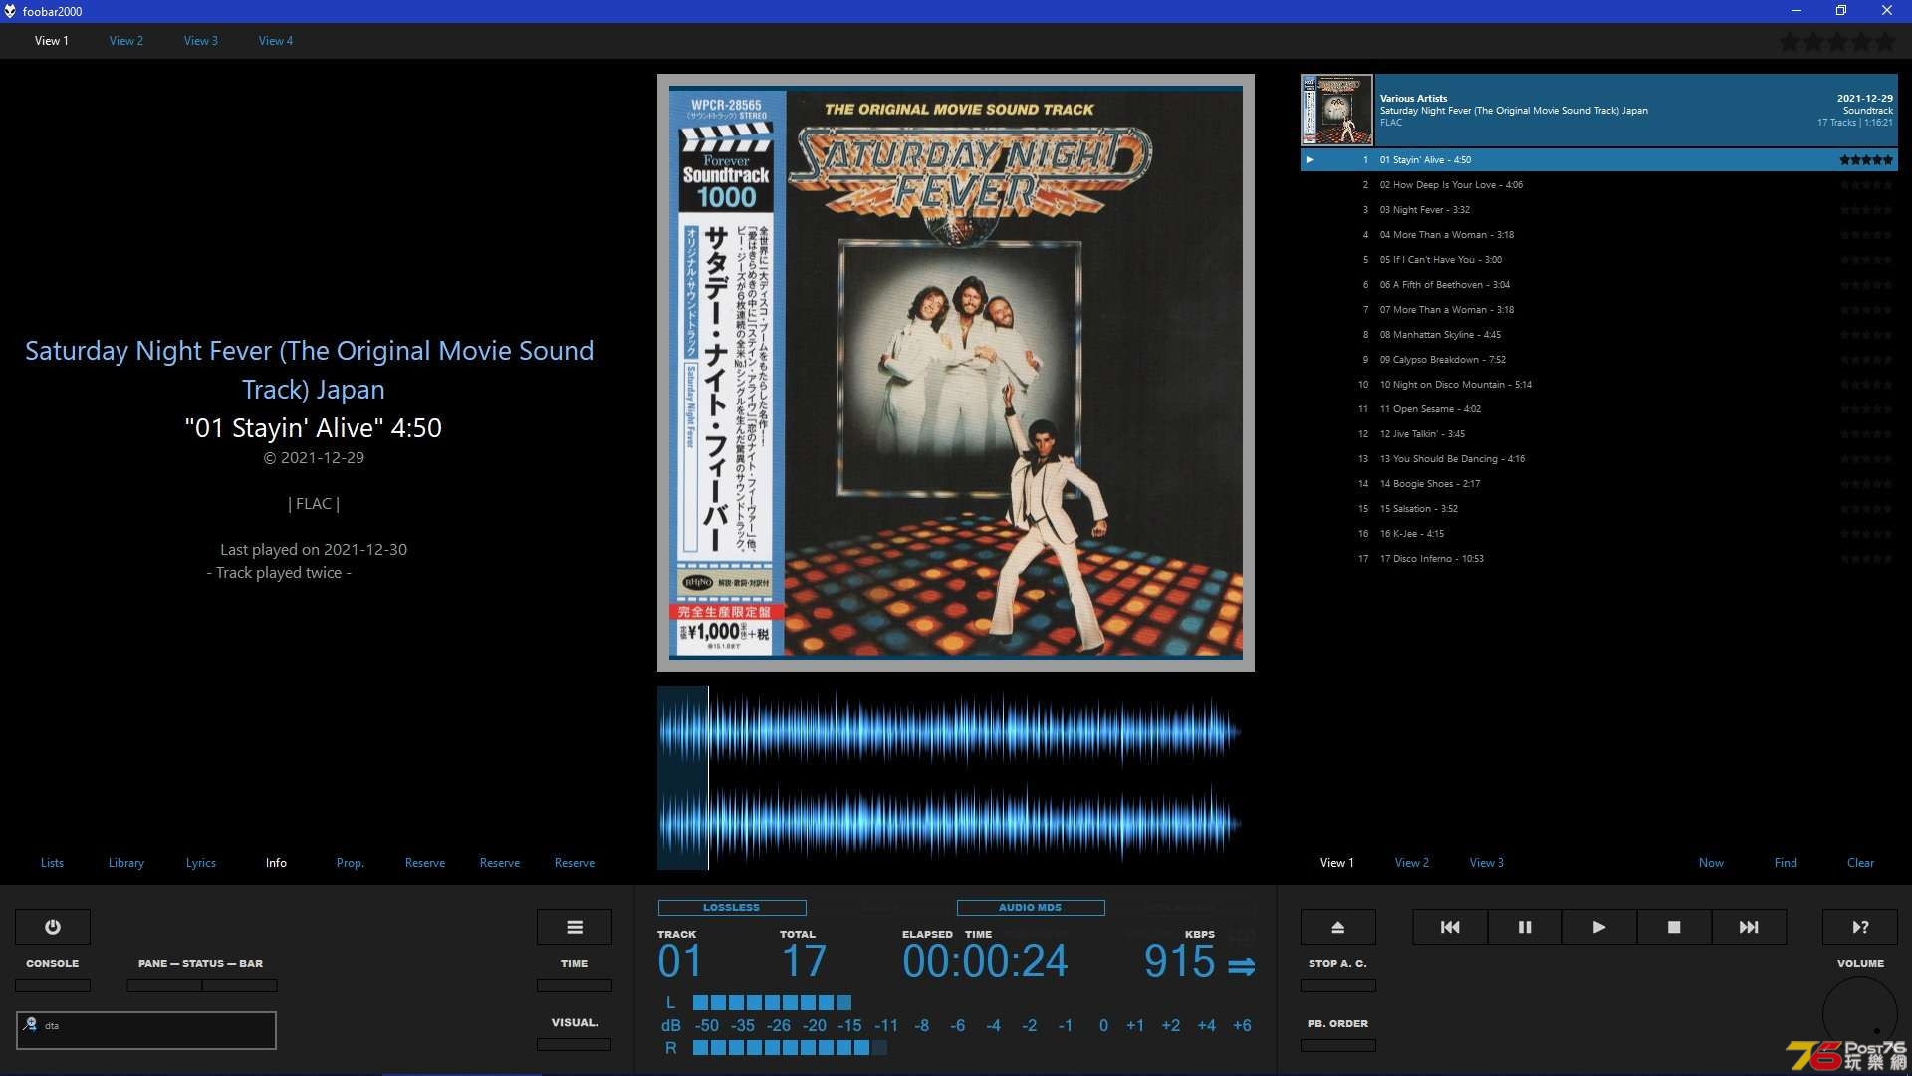Click the large album cover art
Image resolution: width=1912 pixels, height=1076 pixels.
956,373
